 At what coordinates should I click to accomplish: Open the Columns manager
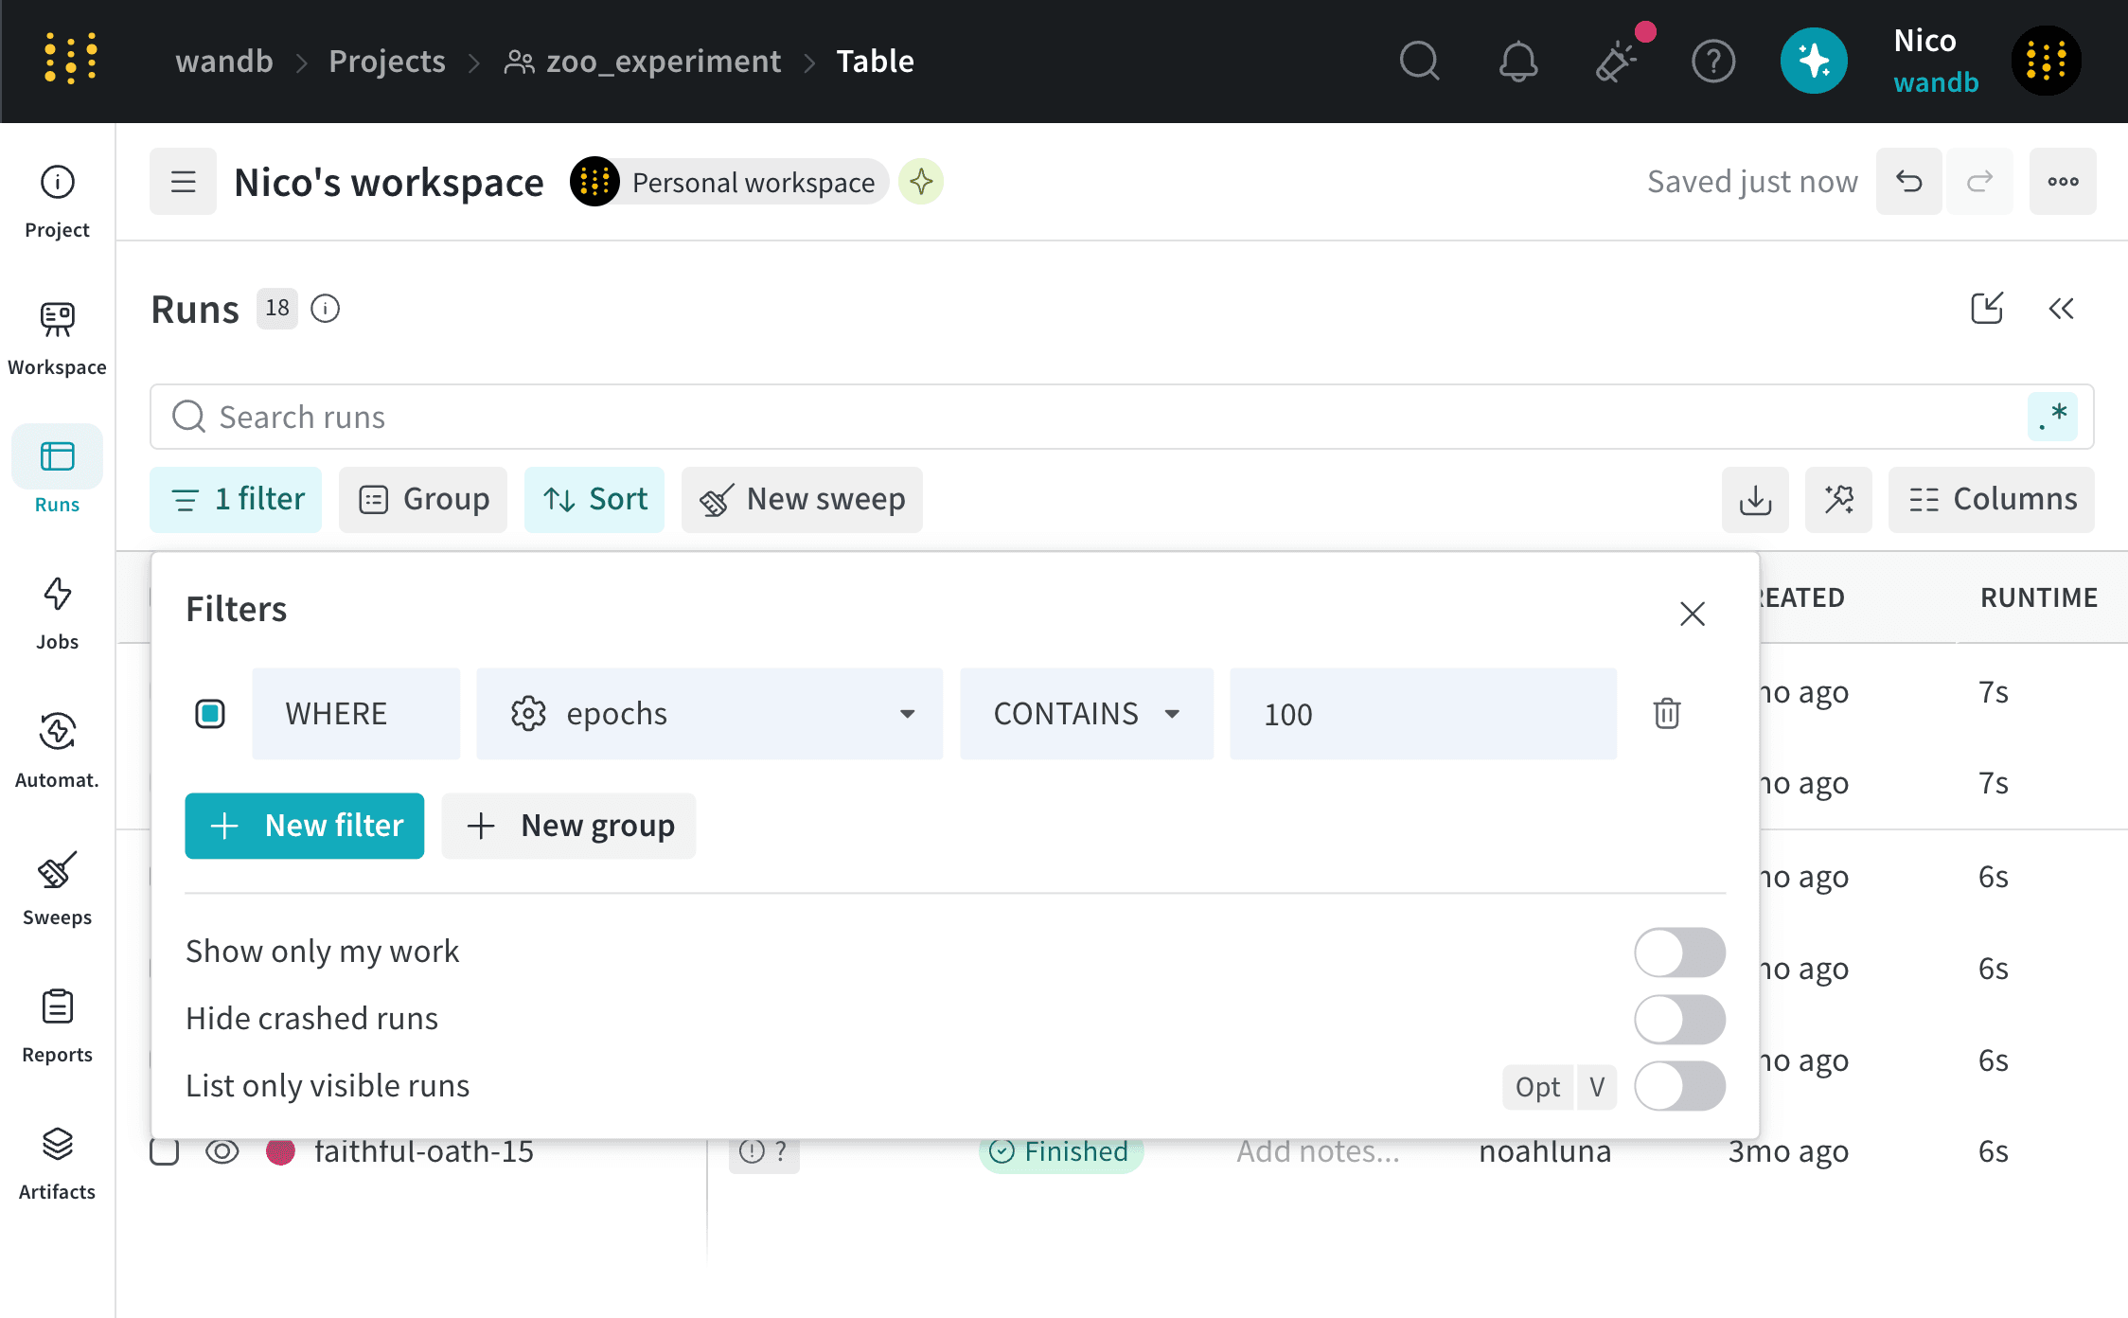pyautogui.click(x=1992, y=499)
